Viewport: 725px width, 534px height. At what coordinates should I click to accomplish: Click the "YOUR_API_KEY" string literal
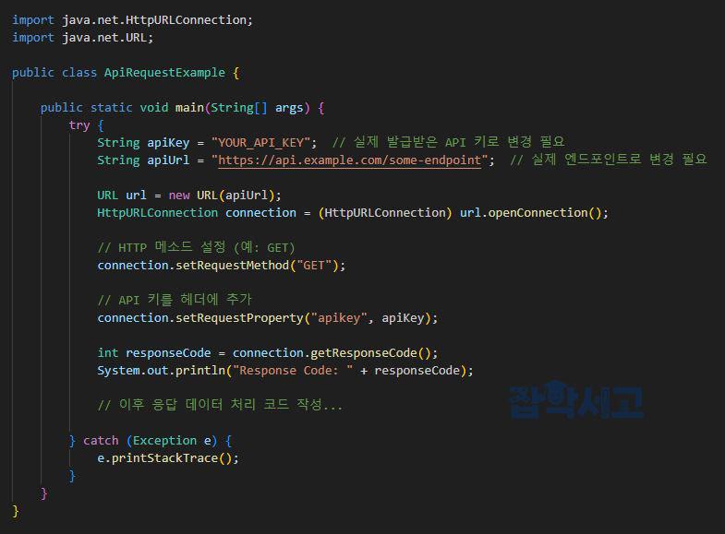260,143
